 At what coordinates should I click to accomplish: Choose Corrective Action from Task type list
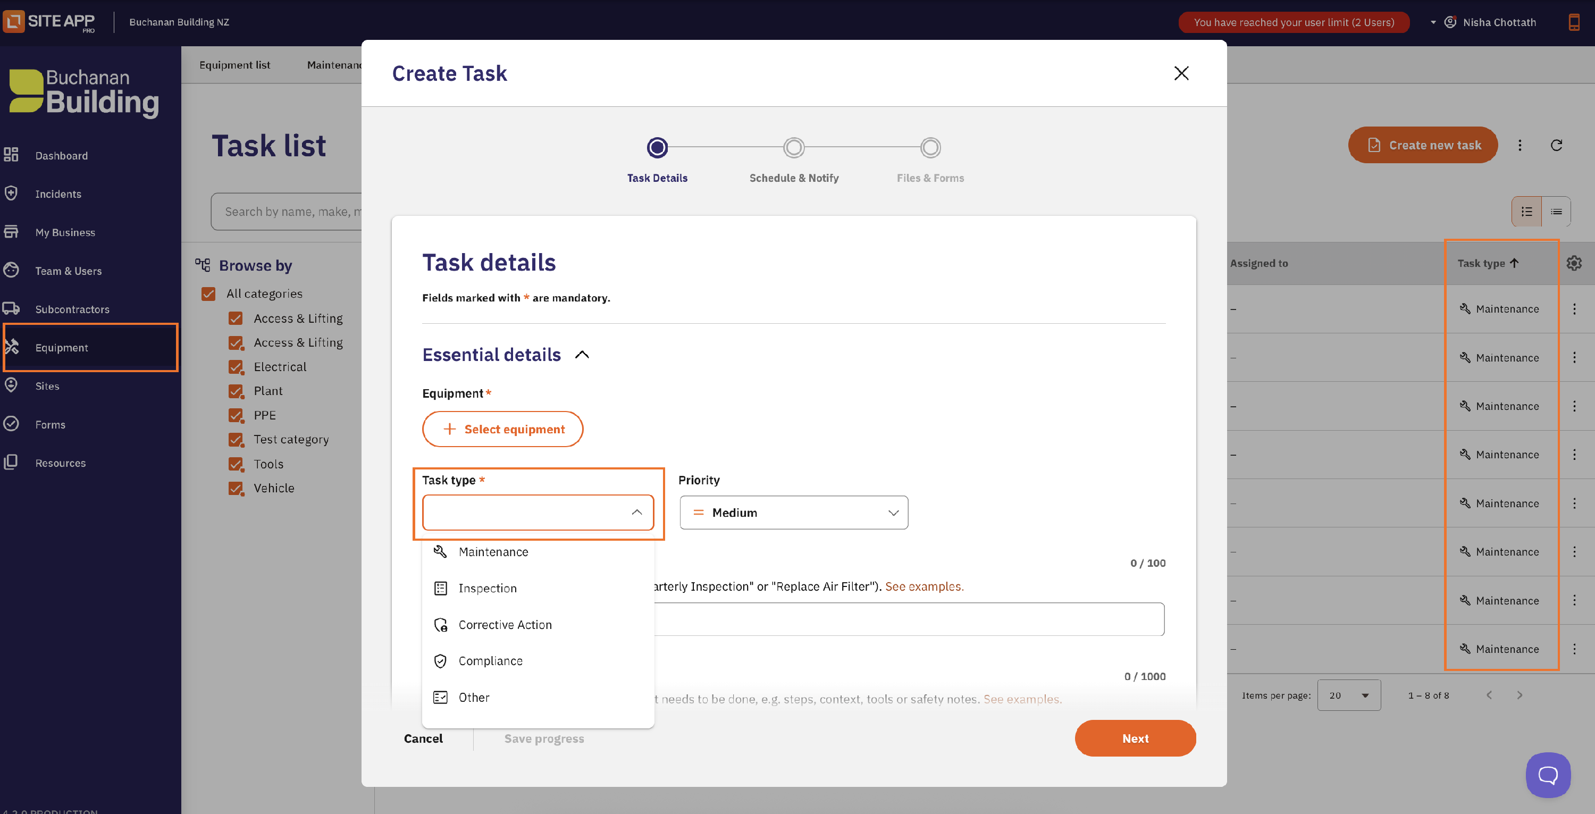(538, 625)
